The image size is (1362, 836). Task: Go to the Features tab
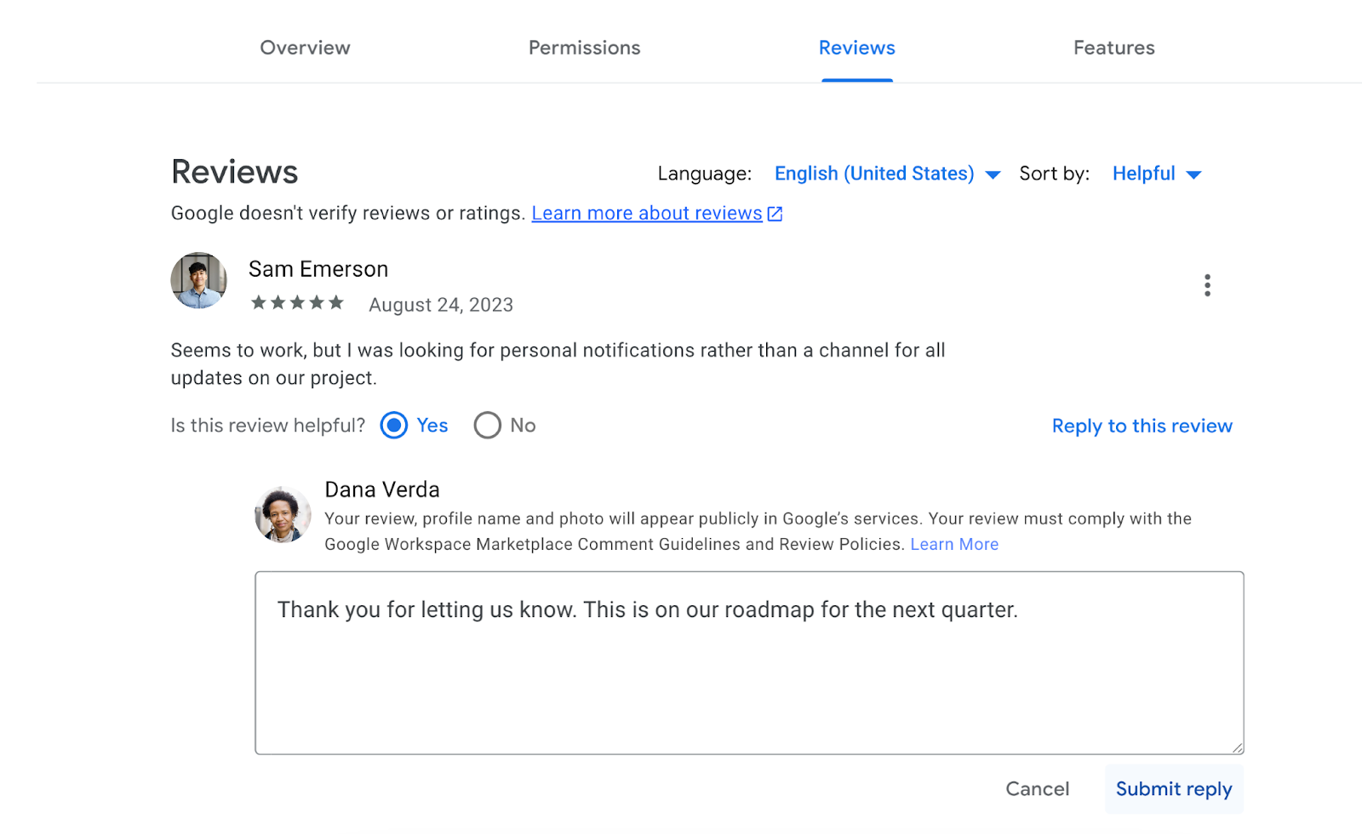pos(1113,48)
